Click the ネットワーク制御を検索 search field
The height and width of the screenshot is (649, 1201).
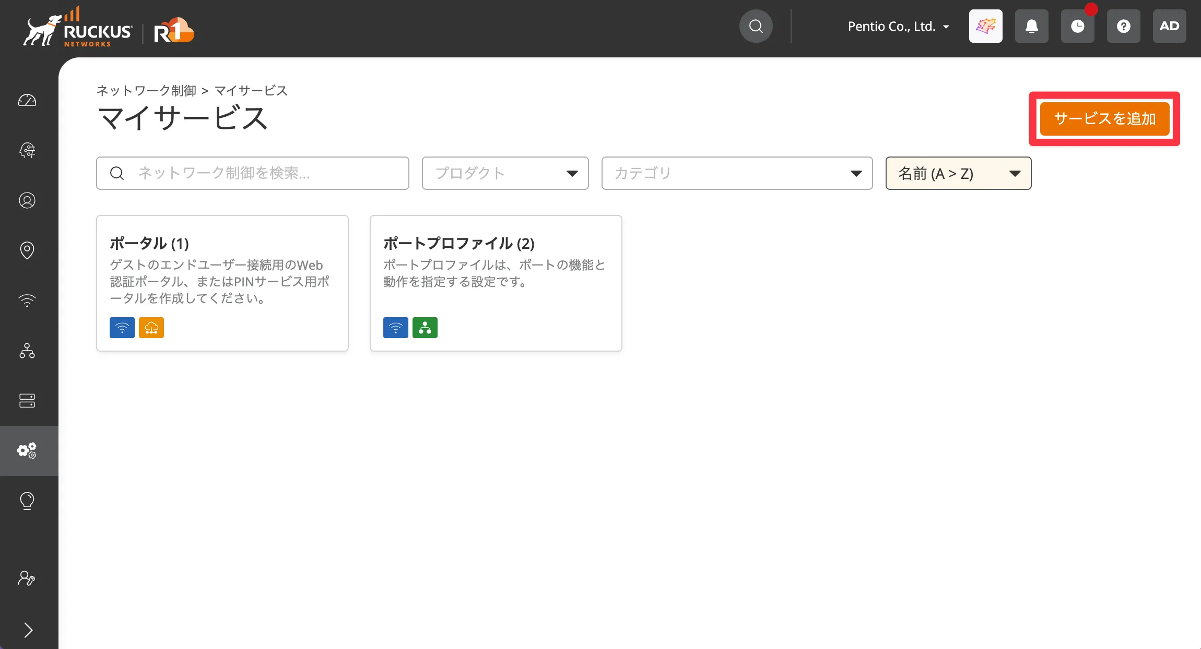253,173
